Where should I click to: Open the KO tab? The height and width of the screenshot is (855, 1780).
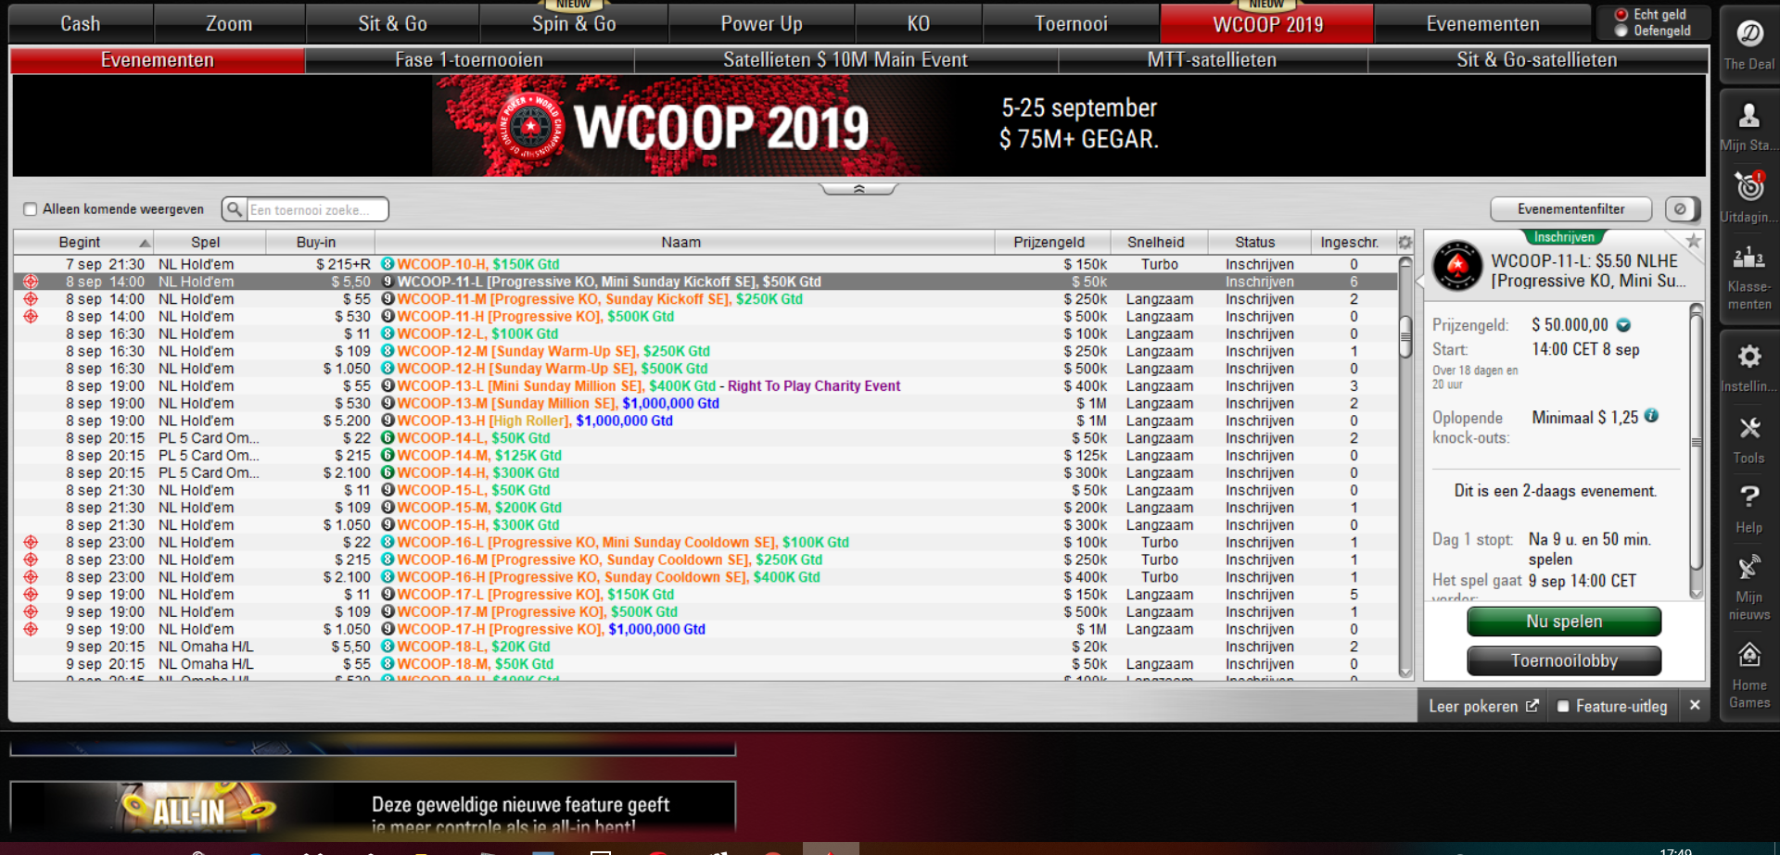[x=918, y=24]
